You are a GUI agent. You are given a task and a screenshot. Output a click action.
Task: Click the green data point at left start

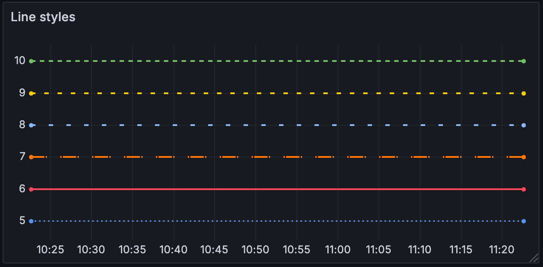[31, 61]
